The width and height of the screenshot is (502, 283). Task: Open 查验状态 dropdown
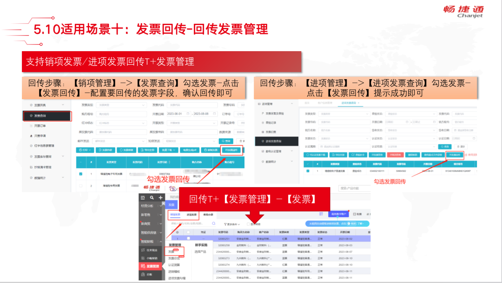(411, 114)
